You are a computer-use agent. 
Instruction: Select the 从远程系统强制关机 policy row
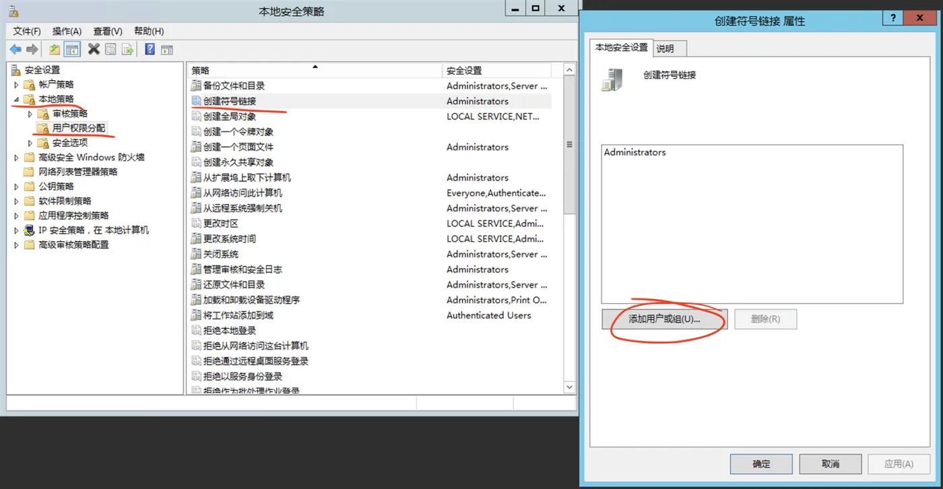point(370,208)
